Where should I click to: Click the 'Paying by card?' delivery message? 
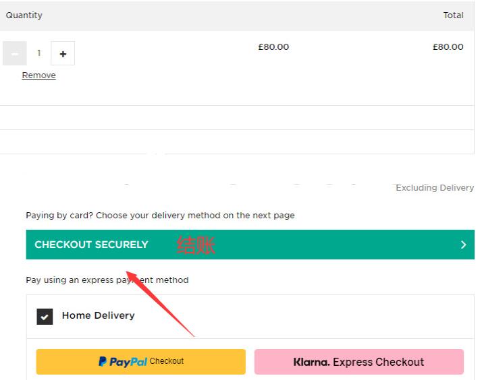(160, 216)
